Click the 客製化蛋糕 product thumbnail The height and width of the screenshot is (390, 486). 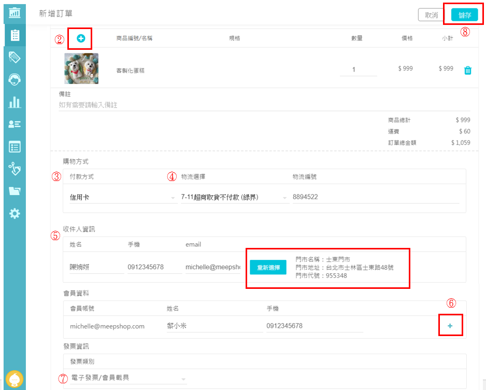tap(81, 69)
